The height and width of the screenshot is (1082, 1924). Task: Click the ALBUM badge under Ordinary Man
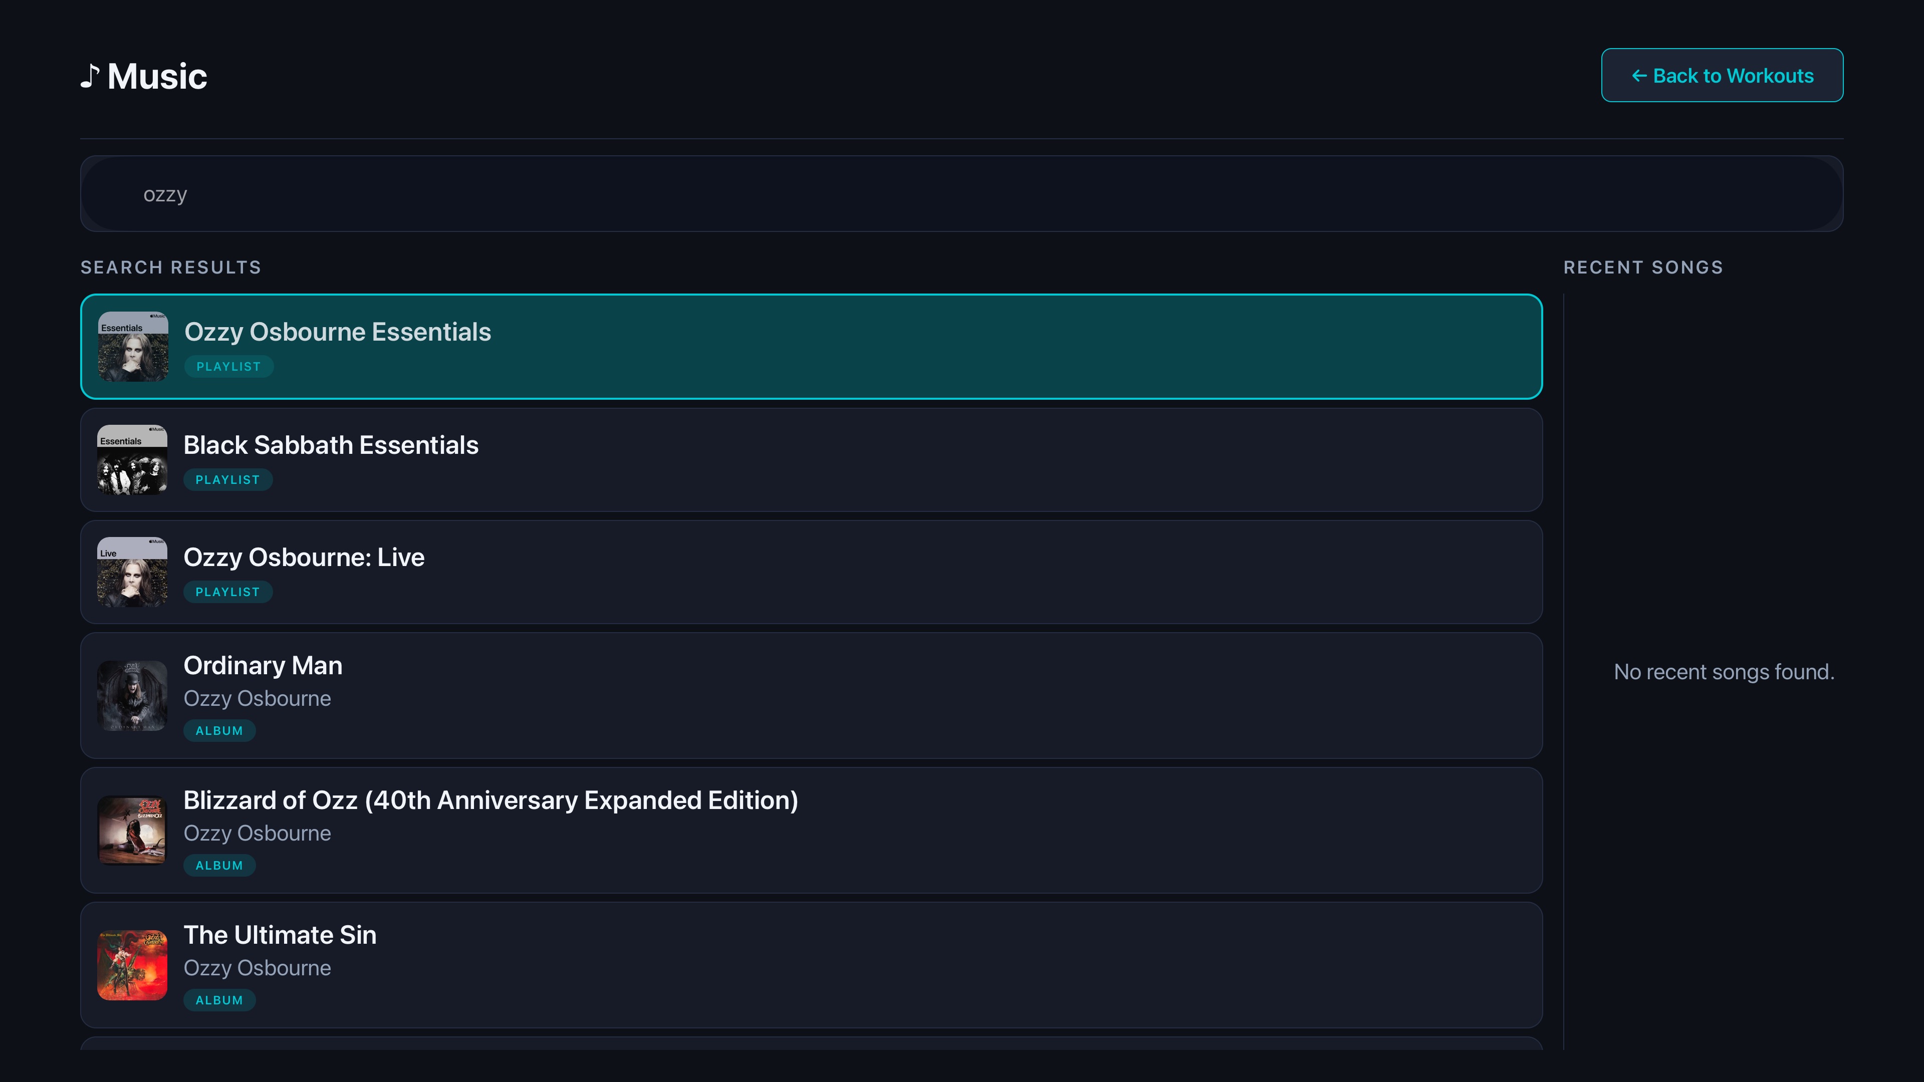pyautogui.click(x=219, y=730)
